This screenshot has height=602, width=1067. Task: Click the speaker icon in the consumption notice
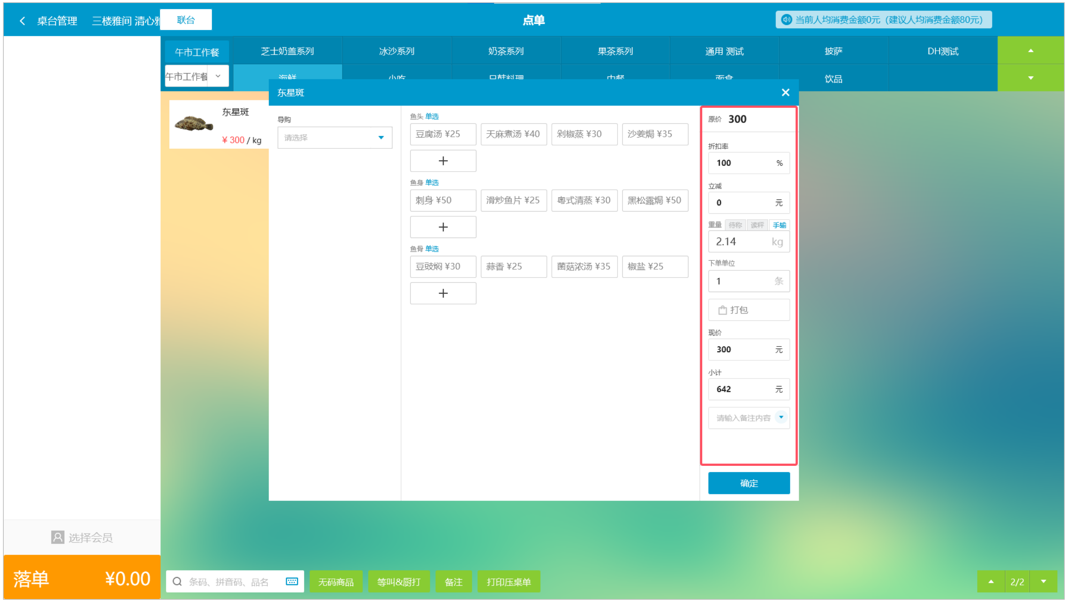click(786, 20)
